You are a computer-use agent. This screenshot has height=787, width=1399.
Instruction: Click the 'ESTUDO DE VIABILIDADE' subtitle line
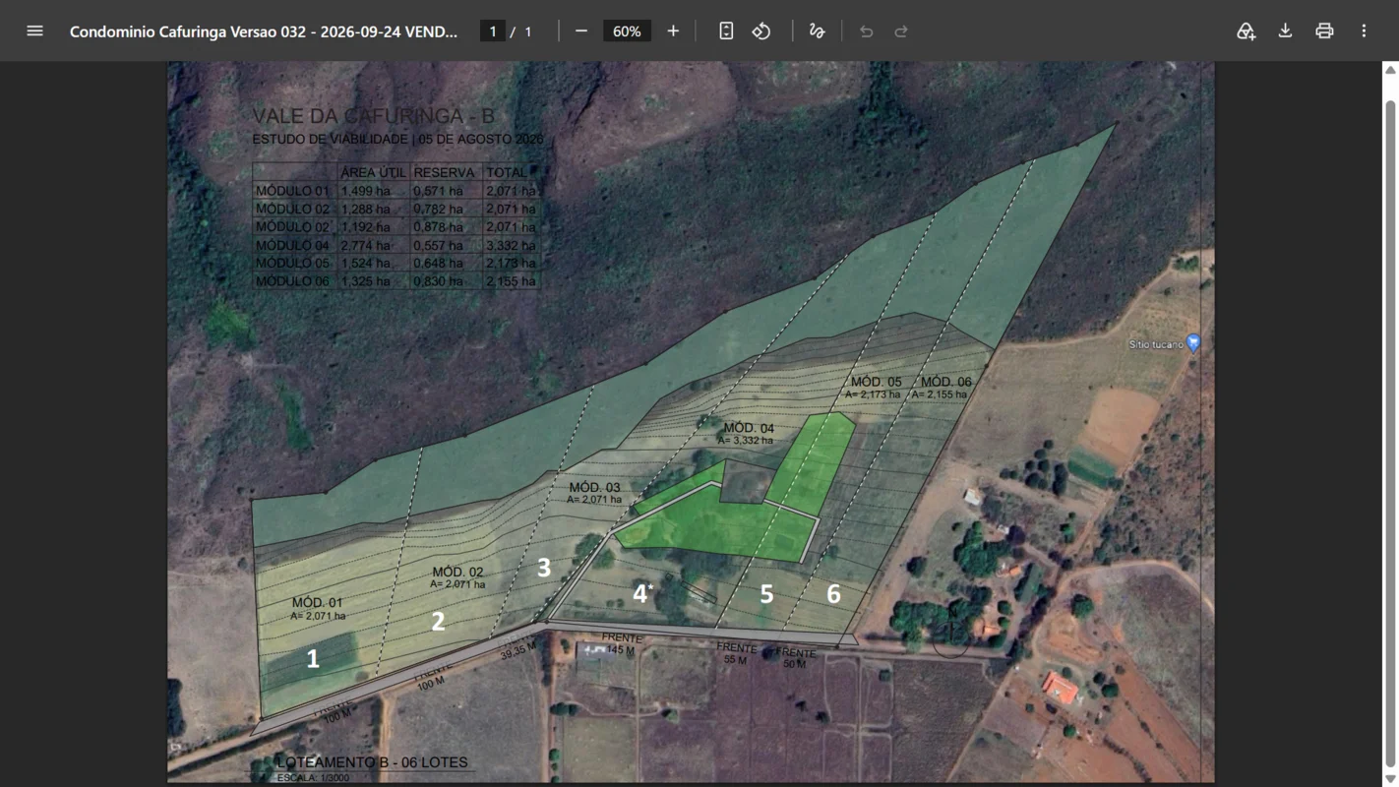pos(398,140)
